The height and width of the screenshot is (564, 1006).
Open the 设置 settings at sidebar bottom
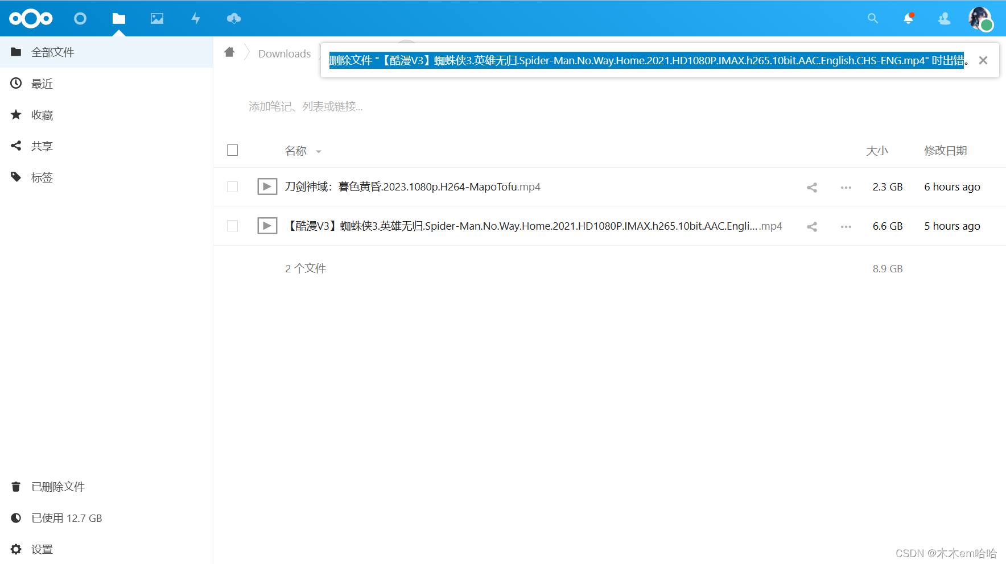(42, 549)
